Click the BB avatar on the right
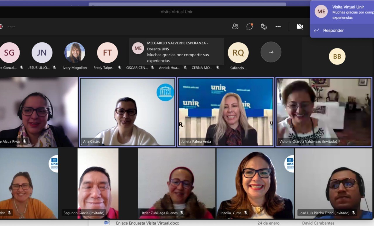This screenshot has width=374, height=226. pos(337,57)
